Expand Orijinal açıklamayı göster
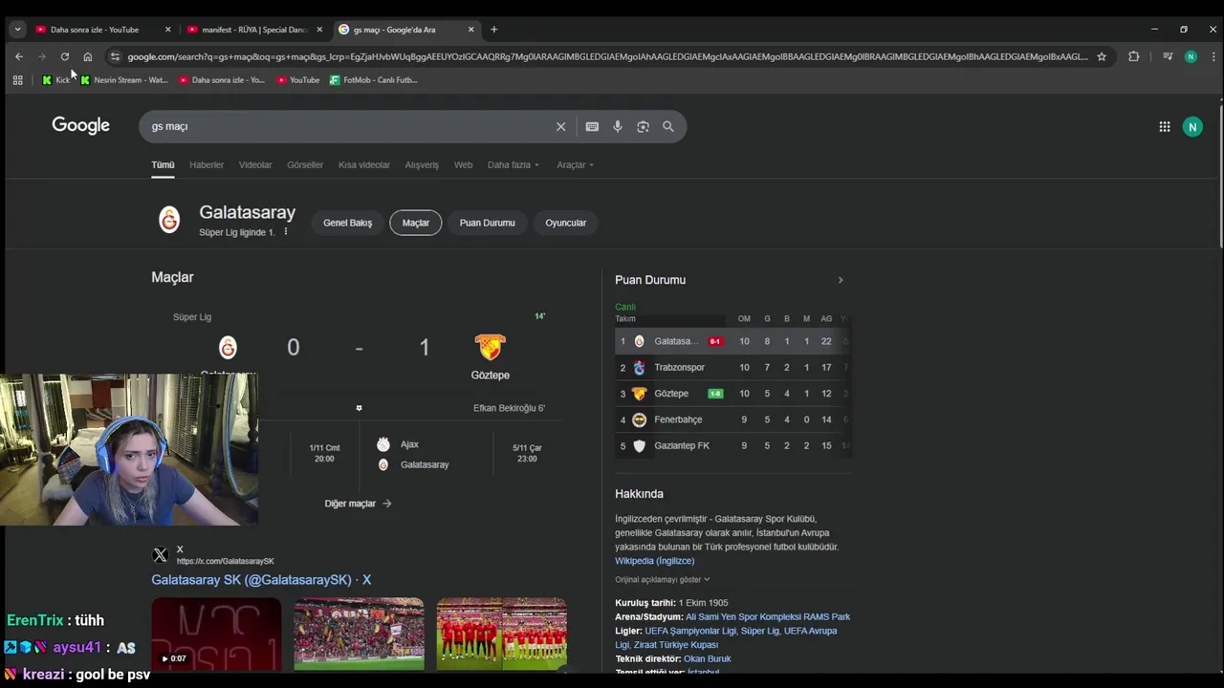 [x=662, y=579]
